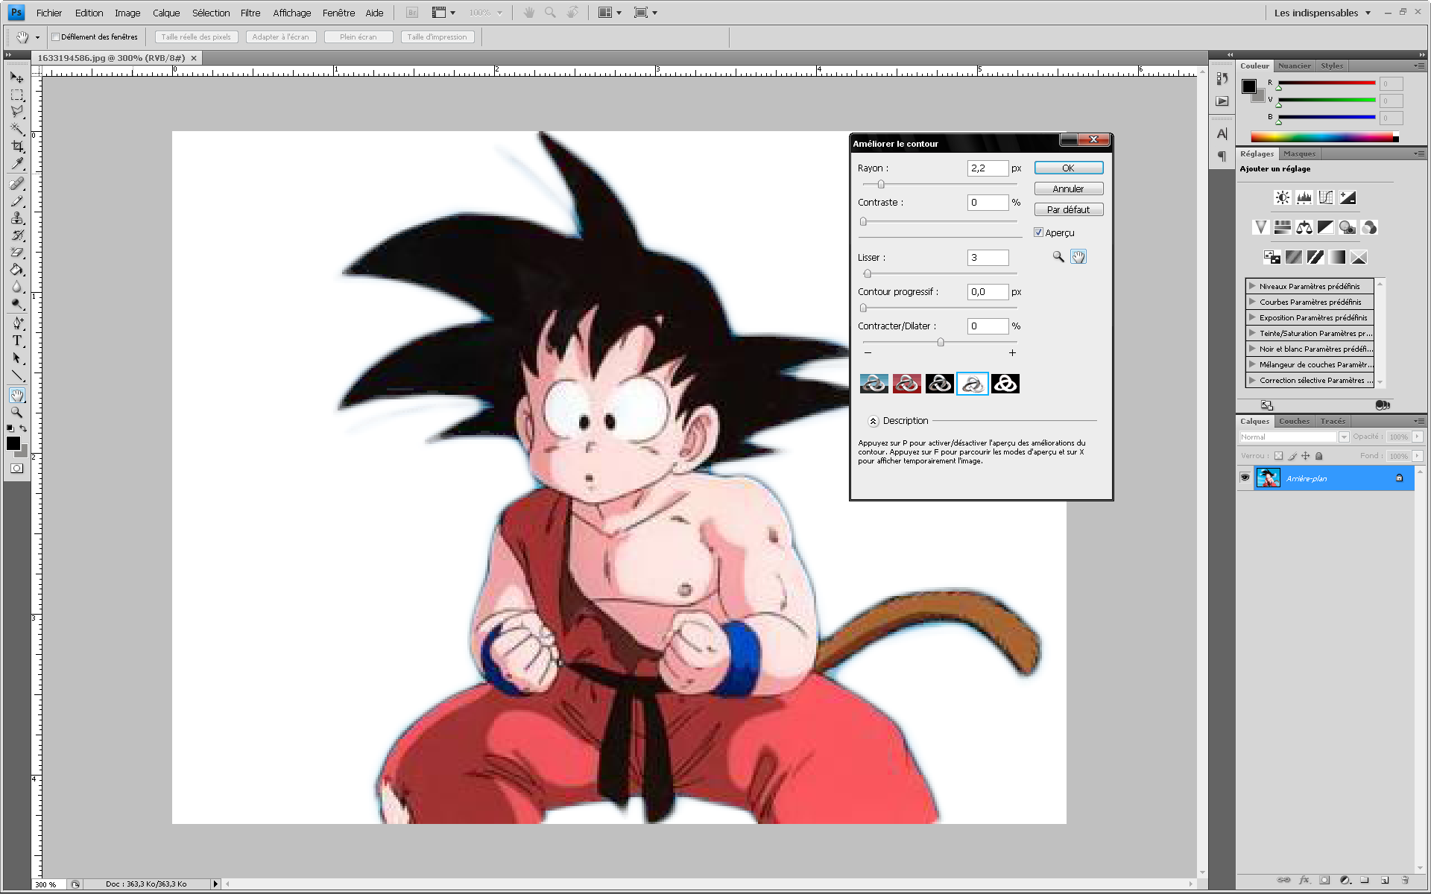Toggle visibility eye of Arrière-plan layer

(1245, 478)
